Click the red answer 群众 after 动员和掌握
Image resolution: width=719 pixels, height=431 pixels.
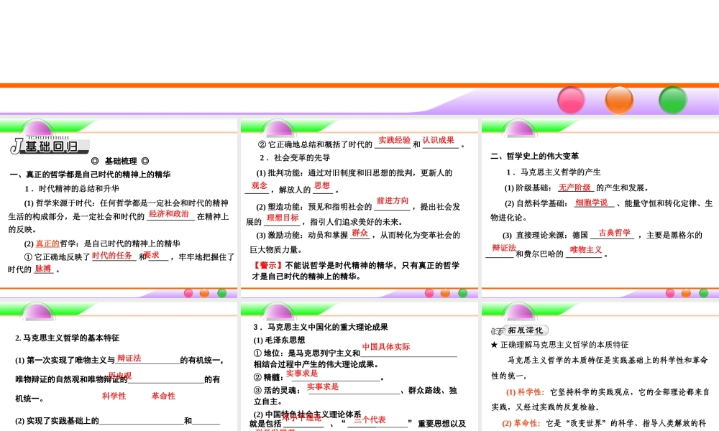[x=360, y=233]
